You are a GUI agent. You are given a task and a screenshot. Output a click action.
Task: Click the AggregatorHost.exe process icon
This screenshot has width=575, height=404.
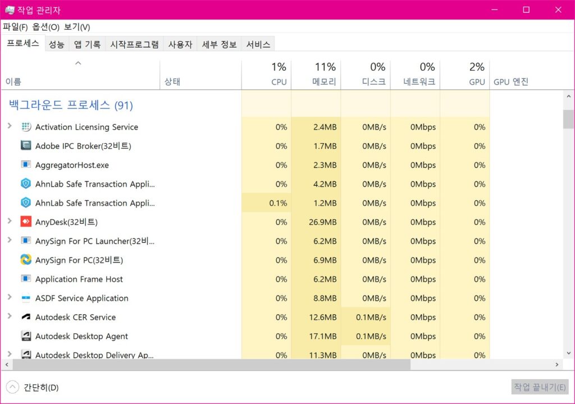point(26,164)
